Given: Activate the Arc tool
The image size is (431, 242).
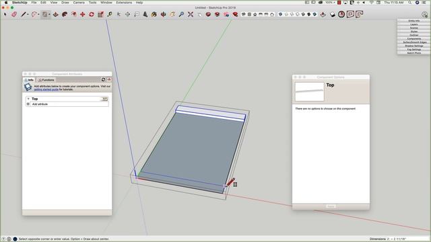Looking at the screenshot, I should coord(34,14).
